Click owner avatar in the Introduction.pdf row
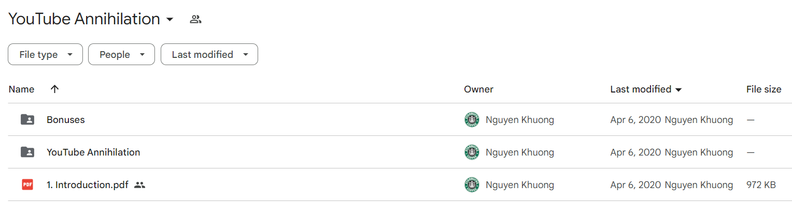Image resolution: width=792 pixels, height=216 pixels. coord(472,184)
